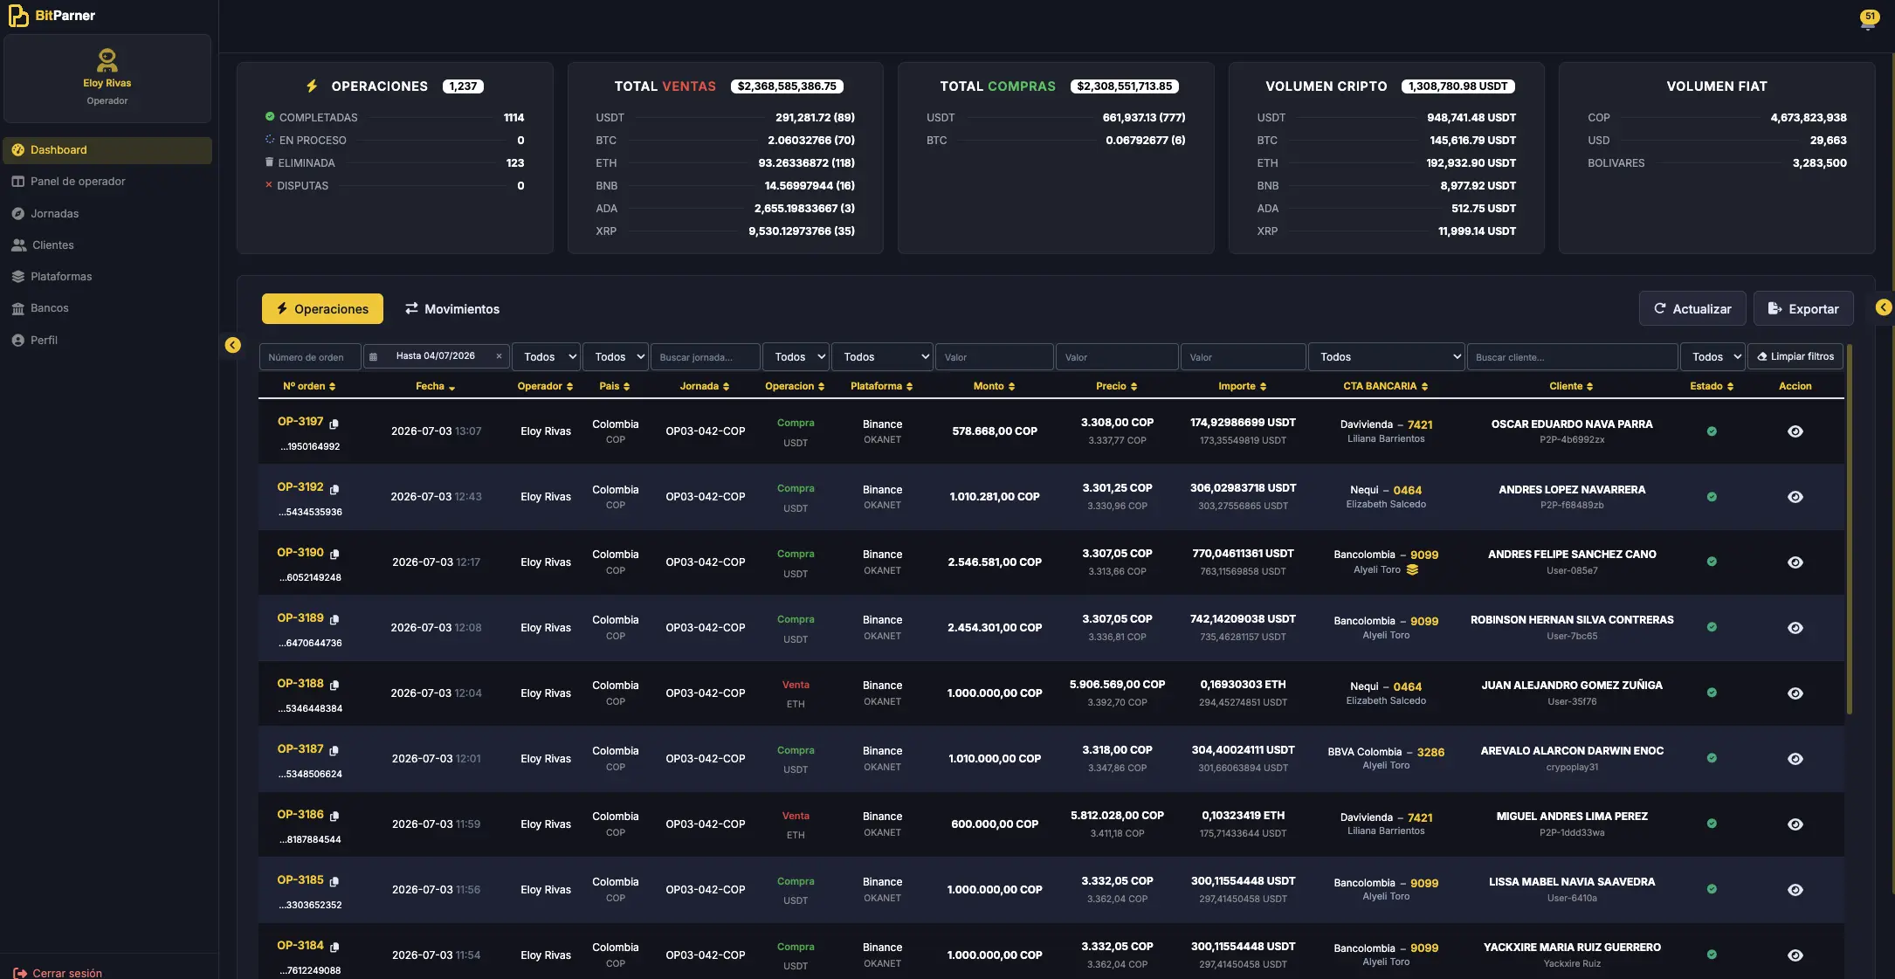The image size is (1895, 979).
Task: Copy order number OP-3190
Action: [334, 555]
